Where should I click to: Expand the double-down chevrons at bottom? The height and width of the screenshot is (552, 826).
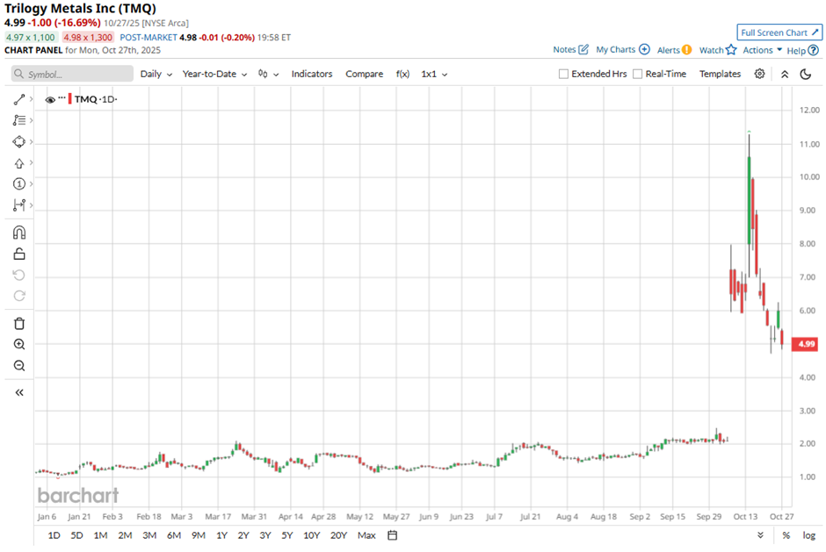pos(760,535)
